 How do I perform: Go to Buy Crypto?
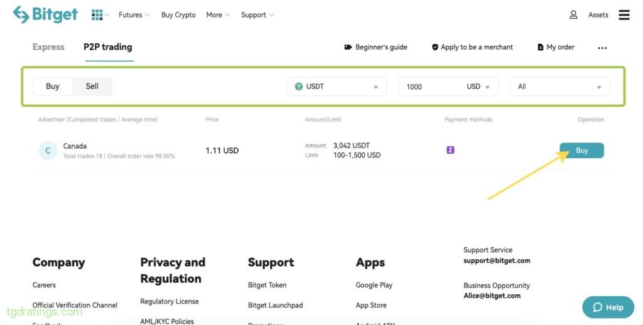(x=178, y=15)
